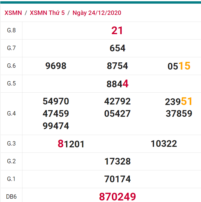Select the G.6 result 0515

[x=179, y=66]
